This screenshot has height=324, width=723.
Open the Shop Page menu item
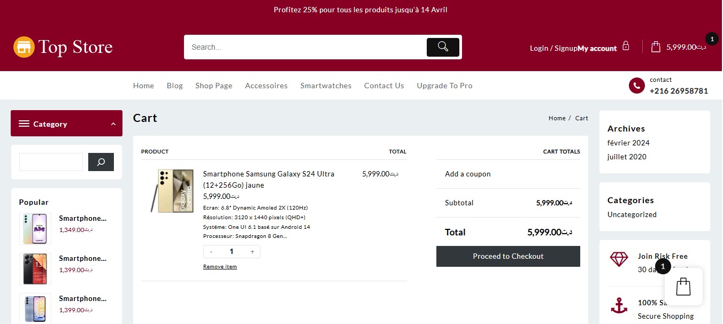[x=213, y=86]
